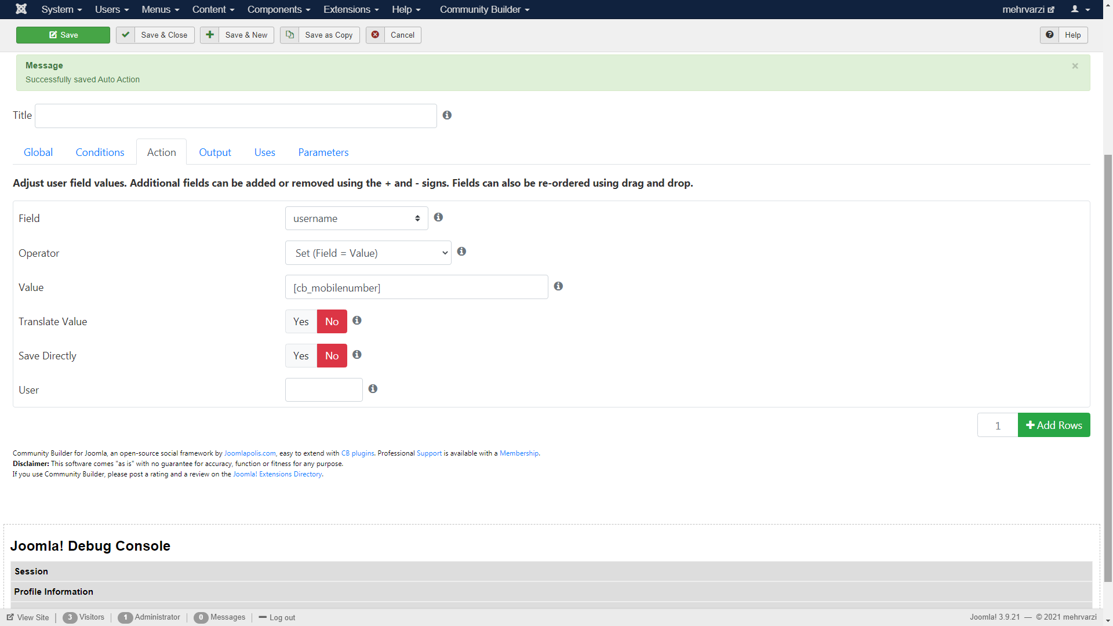
Task: Click the vertical page scrollbar
Action: [x=1108, y=368]
